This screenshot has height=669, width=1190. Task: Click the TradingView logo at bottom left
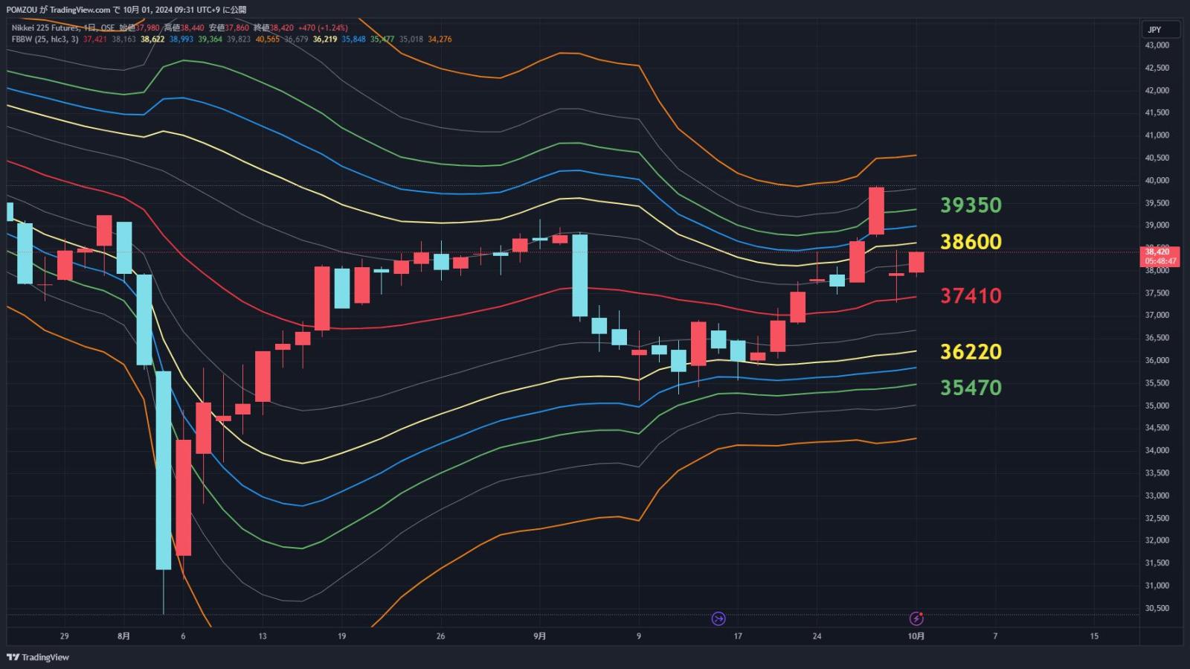[x=38, y=657]
